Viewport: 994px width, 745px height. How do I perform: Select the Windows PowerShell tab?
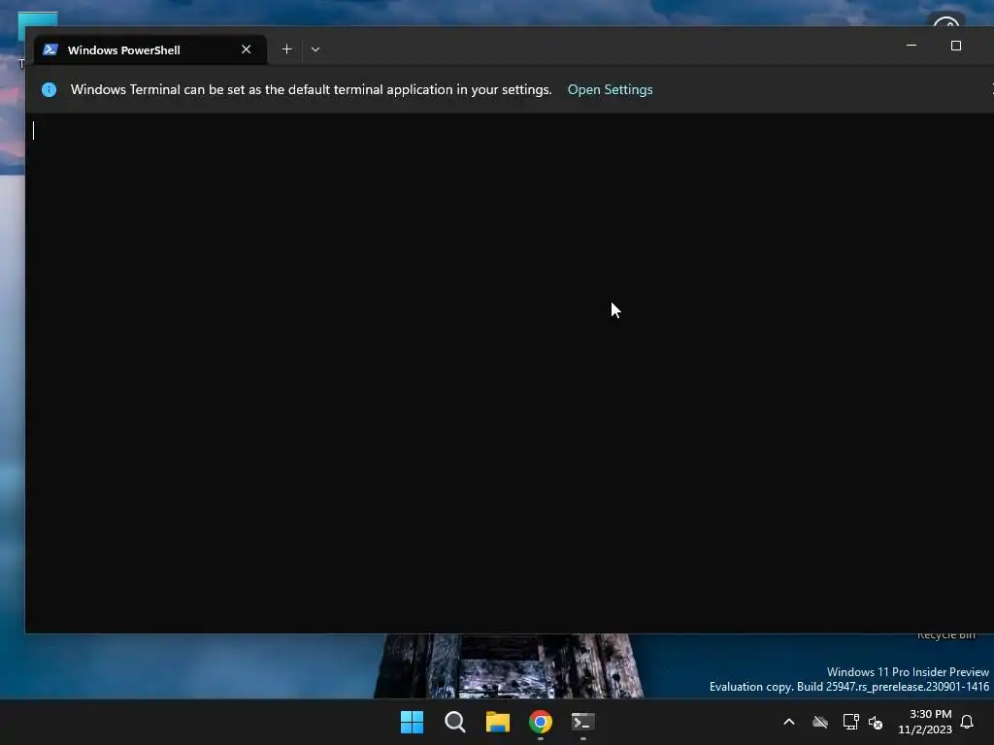click(150, 49)
